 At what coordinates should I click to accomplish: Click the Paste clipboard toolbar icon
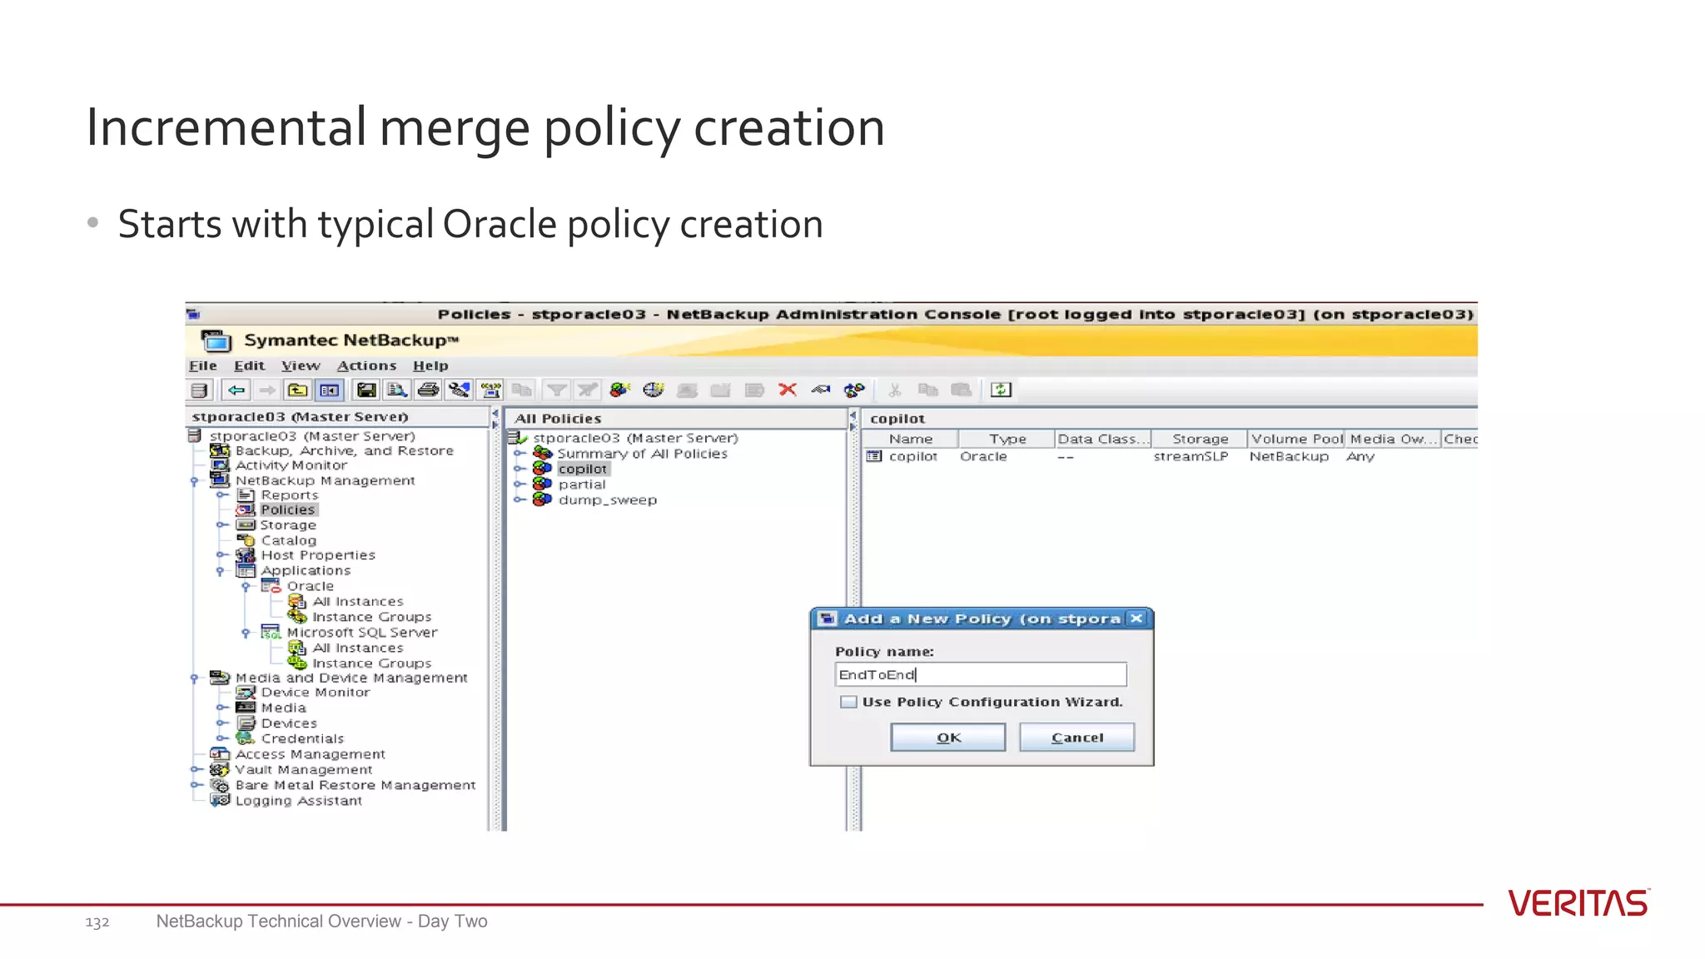(x=962, y=390)
